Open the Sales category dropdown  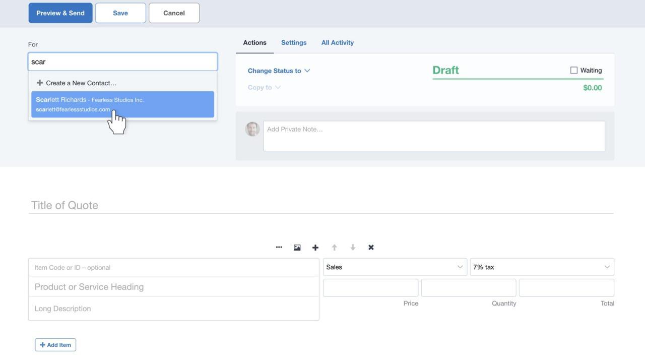(395, 267)
